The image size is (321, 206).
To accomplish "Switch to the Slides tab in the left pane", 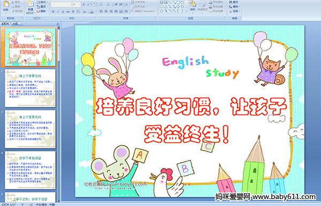I will tap(5, 24).
